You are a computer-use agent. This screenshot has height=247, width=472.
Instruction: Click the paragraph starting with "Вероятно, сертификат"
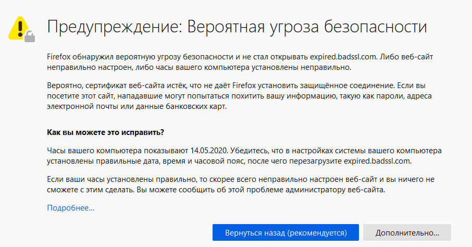tap(240, 96)
